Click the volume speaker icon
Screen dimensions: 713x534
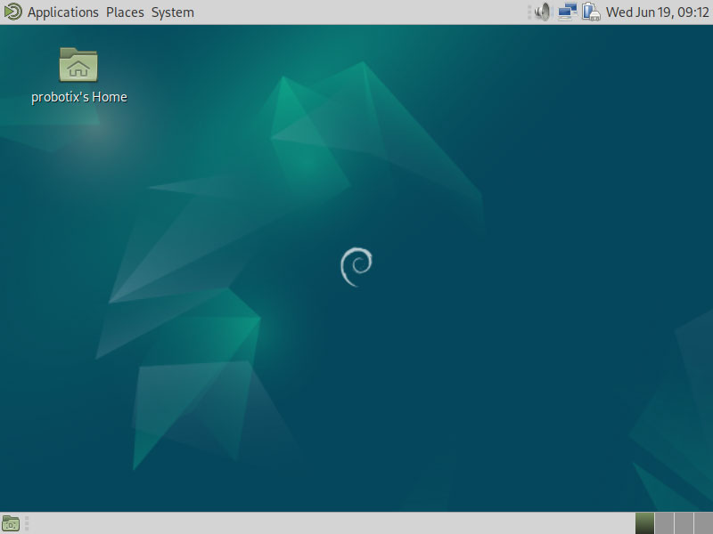pos(543,12)
